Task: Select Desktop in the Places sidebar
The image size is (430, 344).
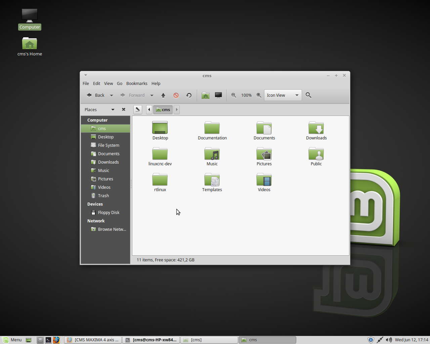Action: click(105, 137)
